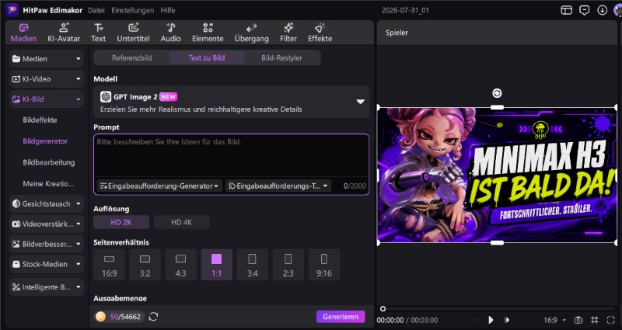
Task: Open the Eingabeaufforderung-Generator dropdown
Action: tap(159, 186)
